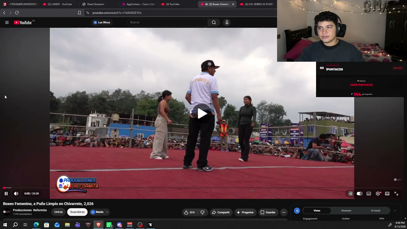Go back to the previous page

tap(4, 13)
